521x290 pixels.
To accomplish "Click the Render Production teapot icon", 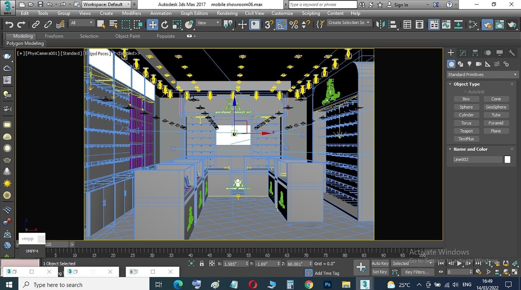I will point(512,25).
